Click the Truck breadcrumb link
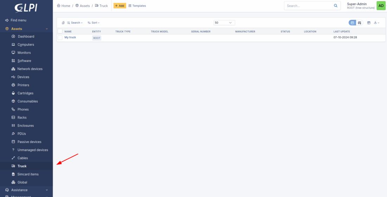The height and width of the screenshot is (197, 387). (x=101, y=6)
